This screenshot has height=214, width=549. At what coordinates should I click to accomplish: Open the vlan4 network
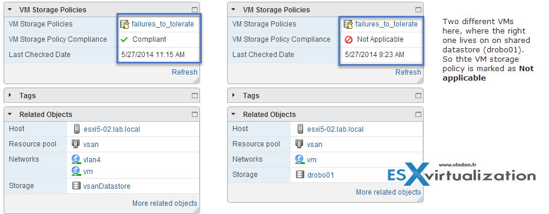click(92, 160)
